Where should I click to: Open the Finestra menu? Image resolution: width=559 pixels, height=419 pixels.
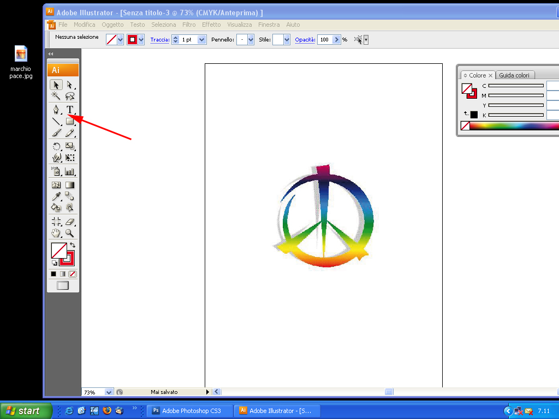tap(269, 25)
